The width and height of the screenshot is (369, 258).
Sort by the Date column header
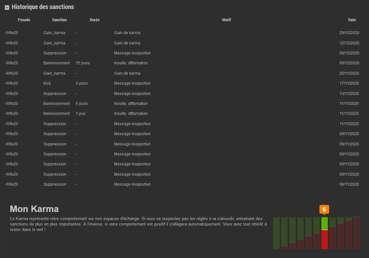coord(352,20)
